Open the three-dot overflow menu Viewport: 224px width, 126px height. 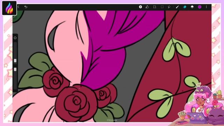(206, 7)
